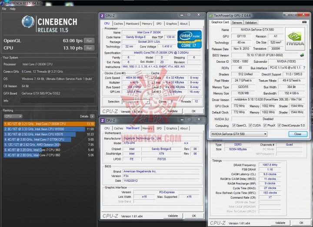Open the Sensors tab in GPU-Z
This screenshot has height=227, width=313.
237,23
